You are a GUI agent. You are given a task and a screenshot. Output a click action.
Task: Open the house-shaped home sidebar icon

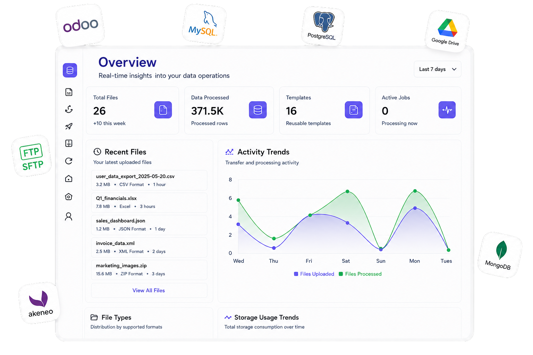pos(69,179)
